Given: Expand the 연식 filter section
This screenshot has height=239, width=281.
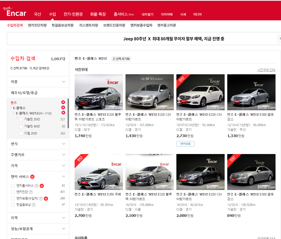Looking at the screenshot, I should point(38,144).
